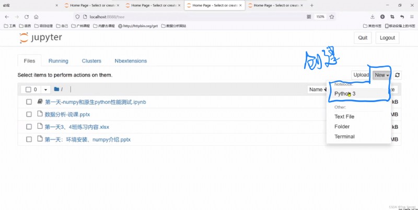Open the 广州课程 bookmarks folder
Image resolution: width=418 pixels, height=210 pixels.
[80, 26]
